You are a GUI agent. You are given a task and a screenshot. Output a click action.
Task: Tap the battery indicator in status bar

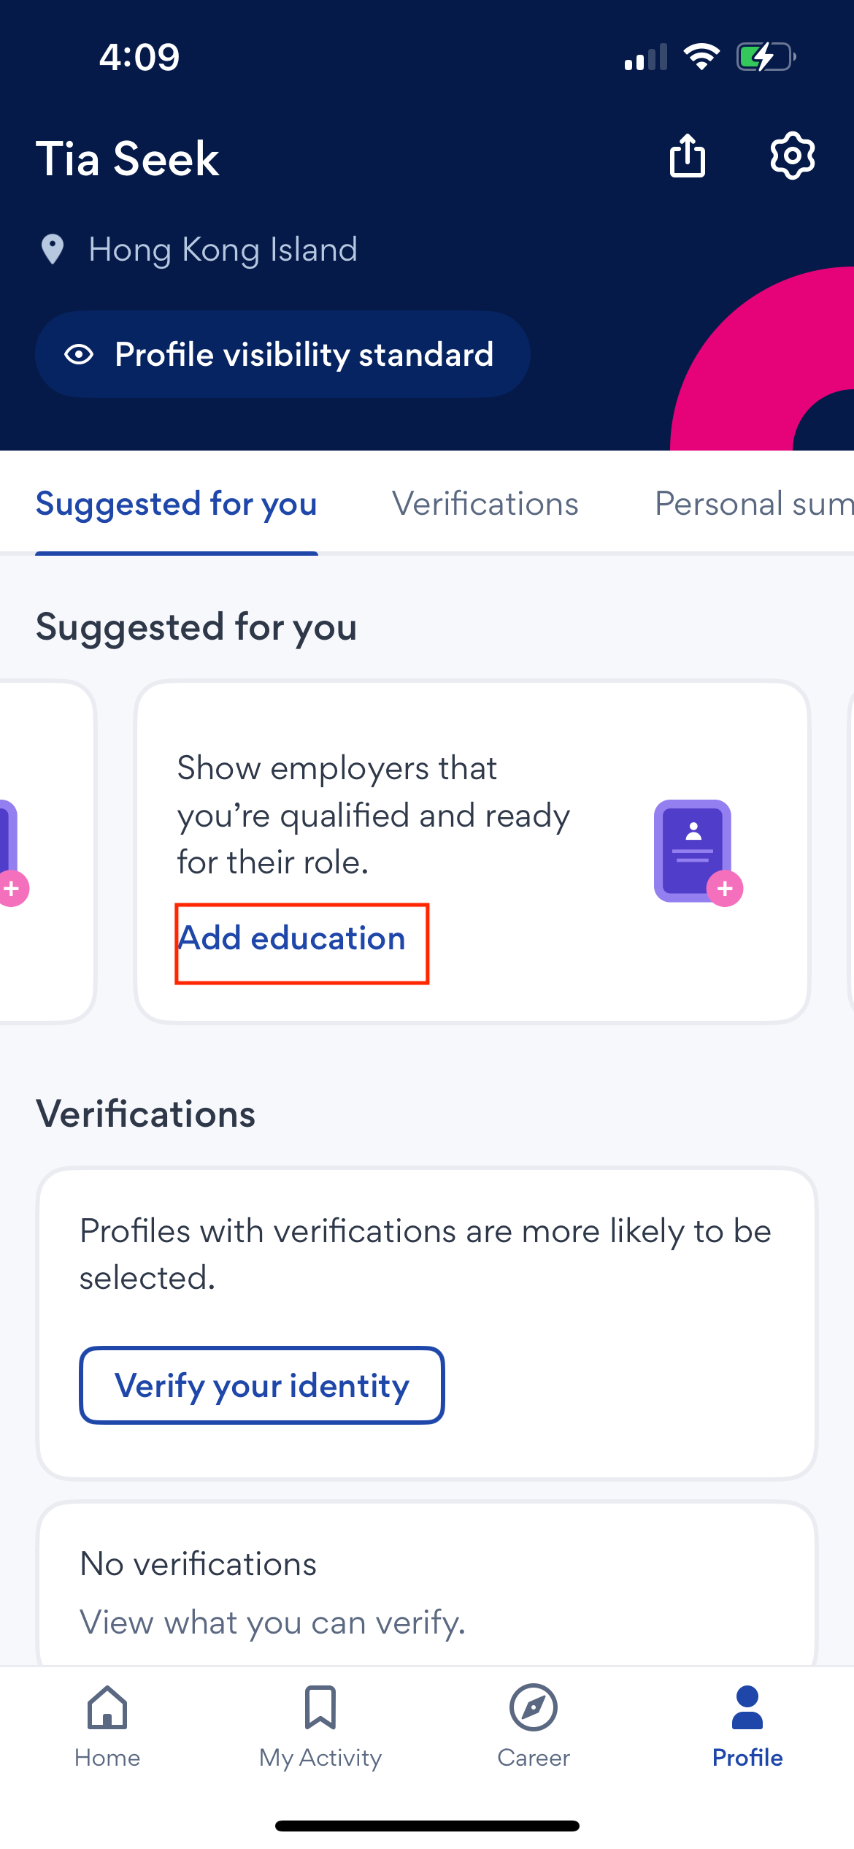coord(765,57)
